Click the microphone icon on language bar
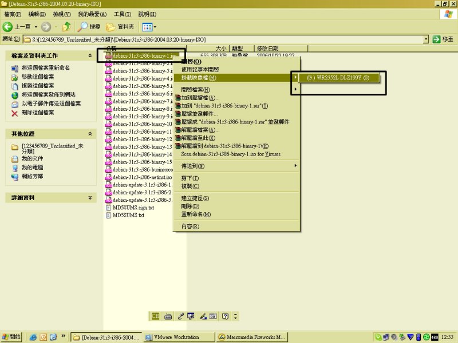This screenshot has width=458, height=343. click(x=181, y=316)
